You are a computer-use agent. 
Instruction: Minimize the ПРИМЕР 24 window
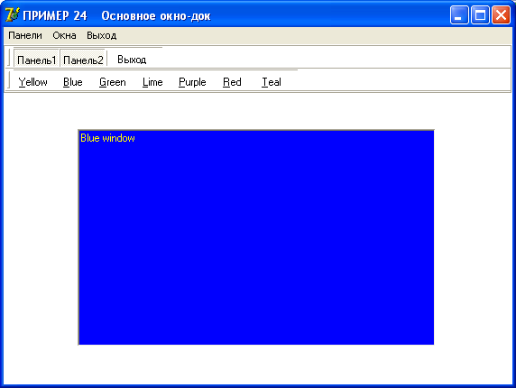pos(459,15)
